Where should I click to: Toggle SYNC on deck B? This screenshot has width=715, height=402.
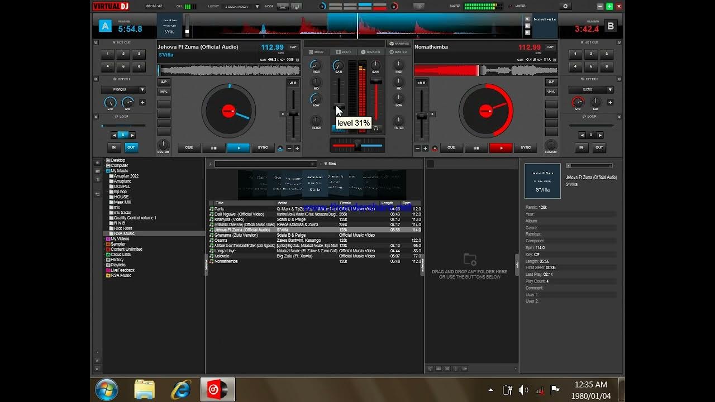click(x=526, y=148)
